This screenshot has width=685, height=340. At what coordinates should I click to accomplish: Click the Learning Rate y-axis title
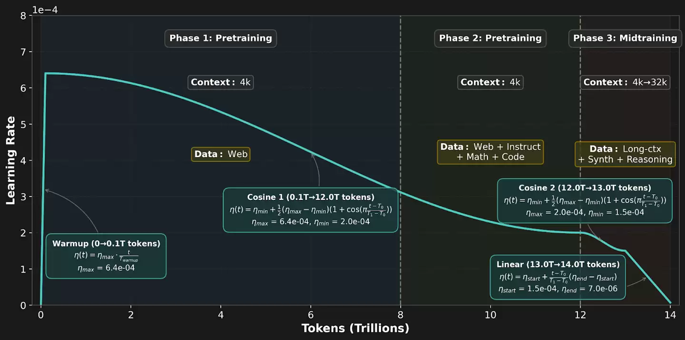coord(10,161)
